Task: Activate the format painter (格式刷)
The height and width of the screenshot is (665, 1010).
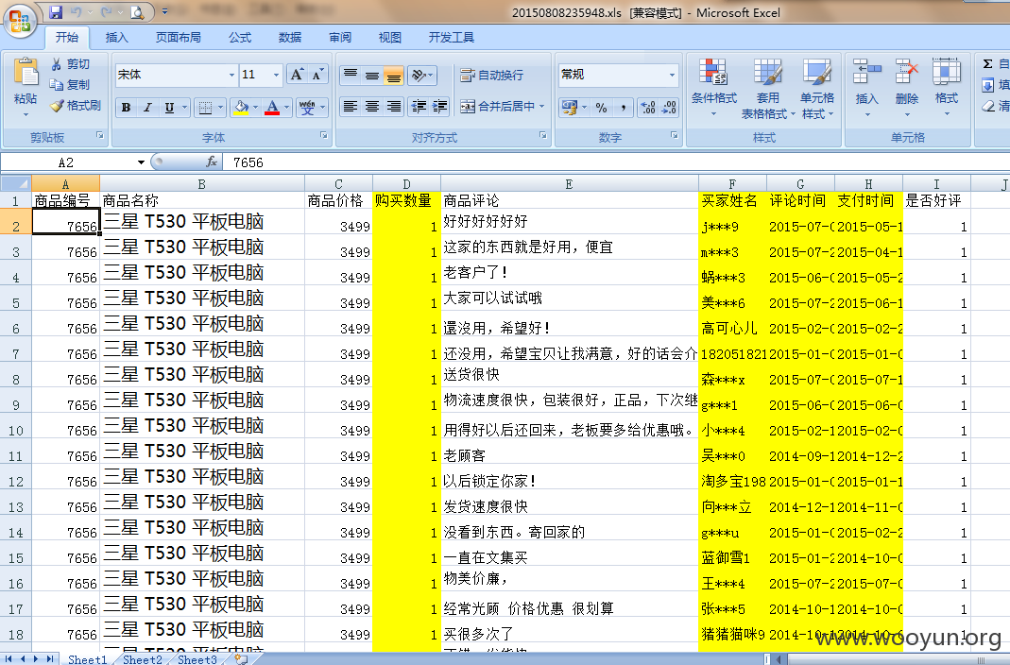Action: pos(76,105)
